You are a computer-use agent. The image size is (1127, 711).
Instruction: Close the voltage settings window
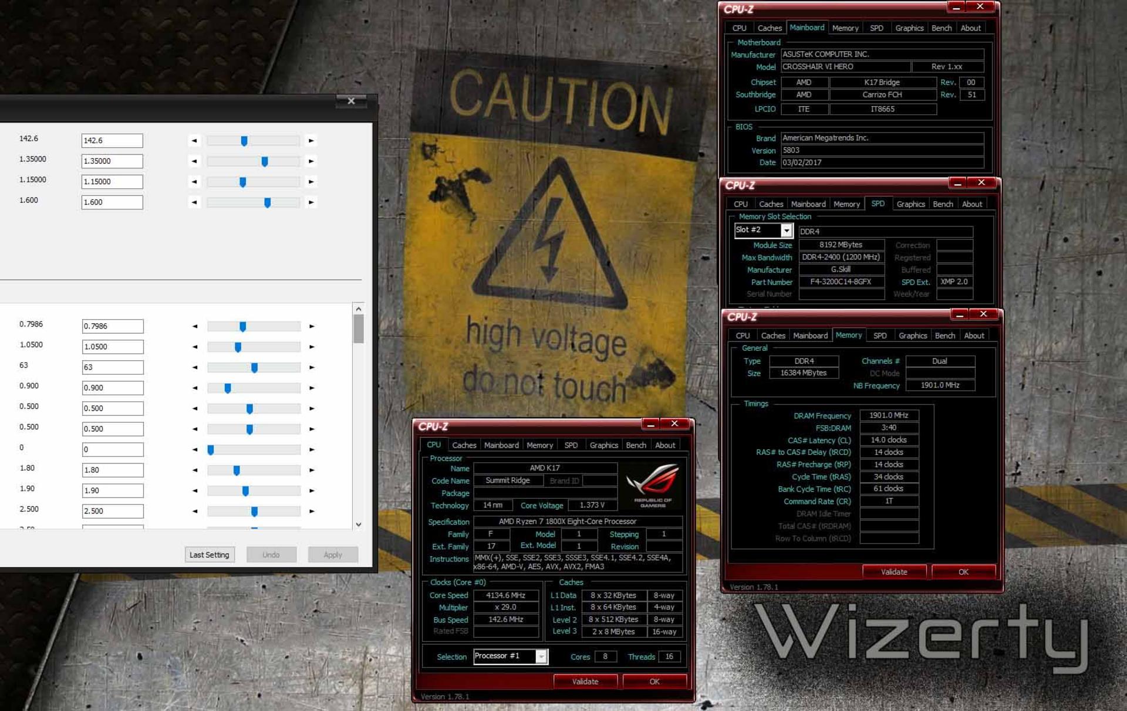point(351,101)
